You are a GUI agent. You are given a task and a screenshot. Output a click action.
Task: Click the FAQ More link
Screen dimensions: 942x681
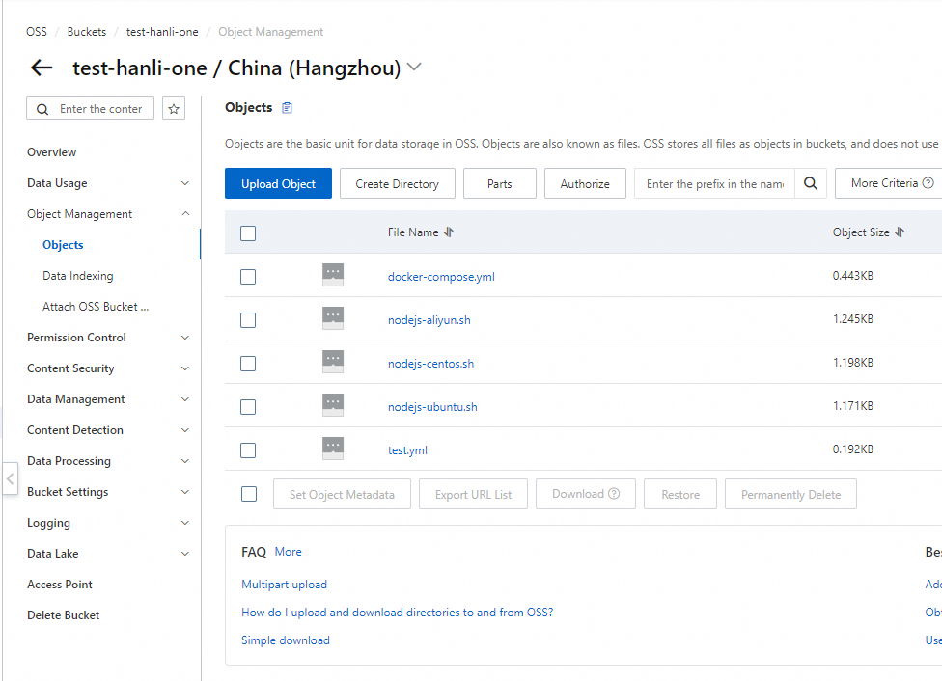tap(289, 552)
